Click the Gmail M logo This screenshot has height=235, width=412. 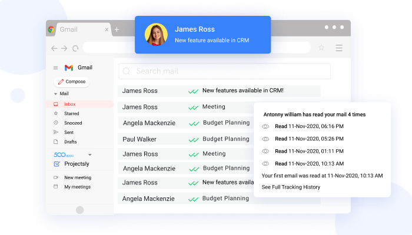pyautogui.click(x=69, y=68)
